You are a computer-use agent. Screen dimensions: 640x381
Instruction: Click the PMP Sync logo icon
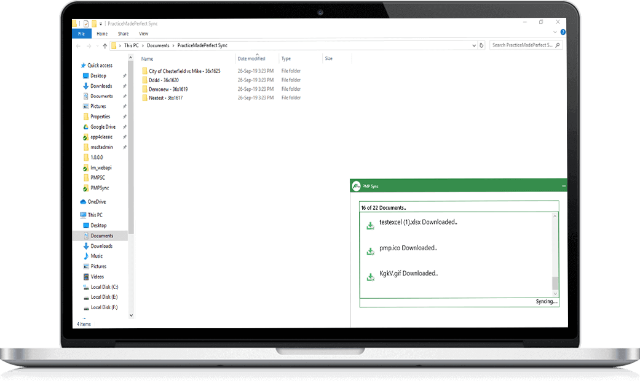coord(357,186)
